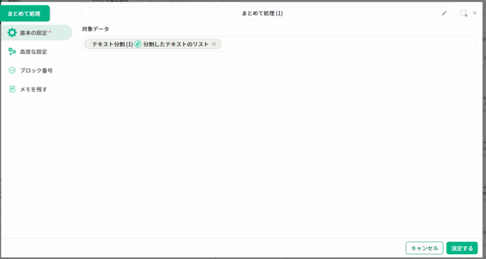Click the メモを残す note icon
Image resolution: width=486 pixels, height=259 pixels.
12,89
